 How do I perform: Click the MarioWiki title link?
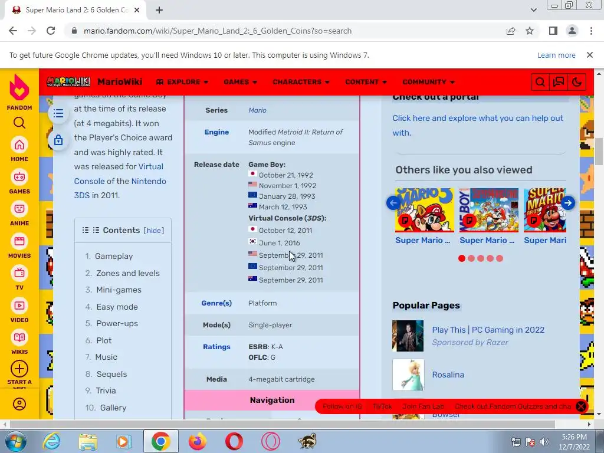point(120,81)
